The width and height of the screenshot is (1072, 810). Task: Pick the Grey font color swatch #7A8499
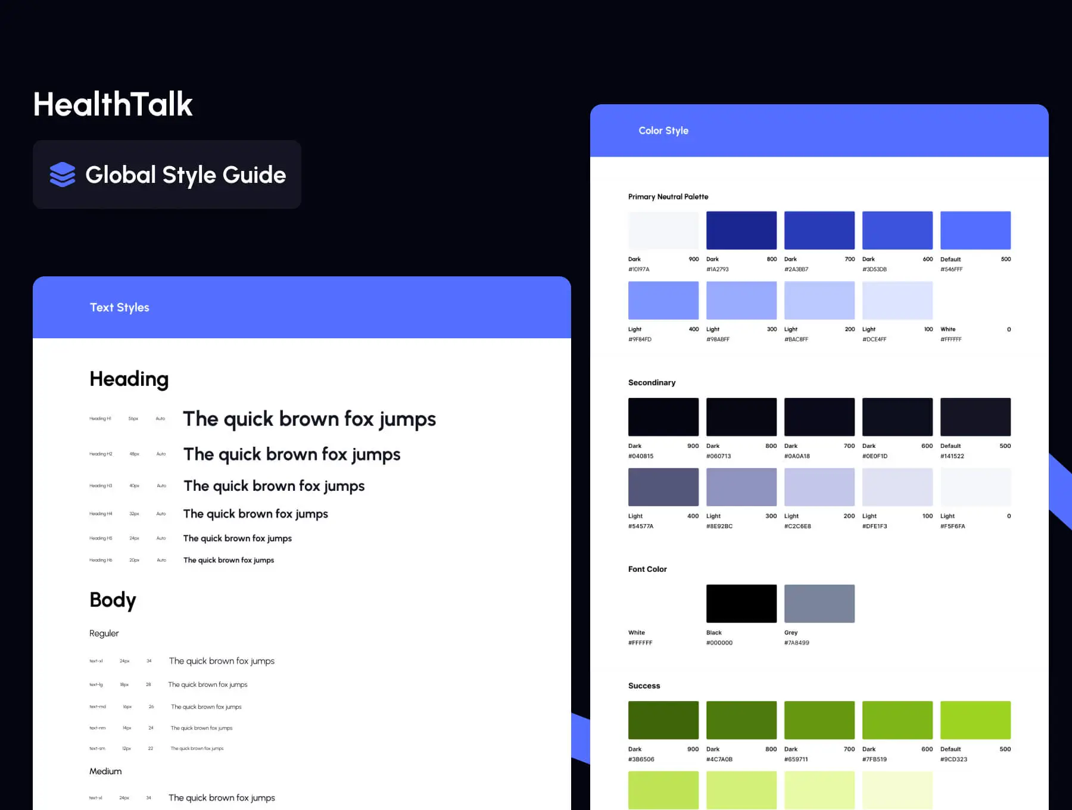click(819, 603)
